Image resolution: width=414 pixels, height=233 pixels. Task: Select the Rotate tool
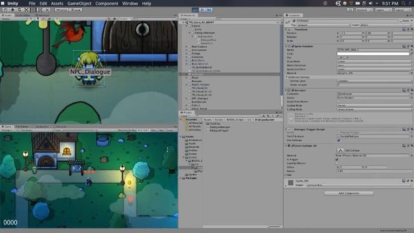click(x=19, y=10)
